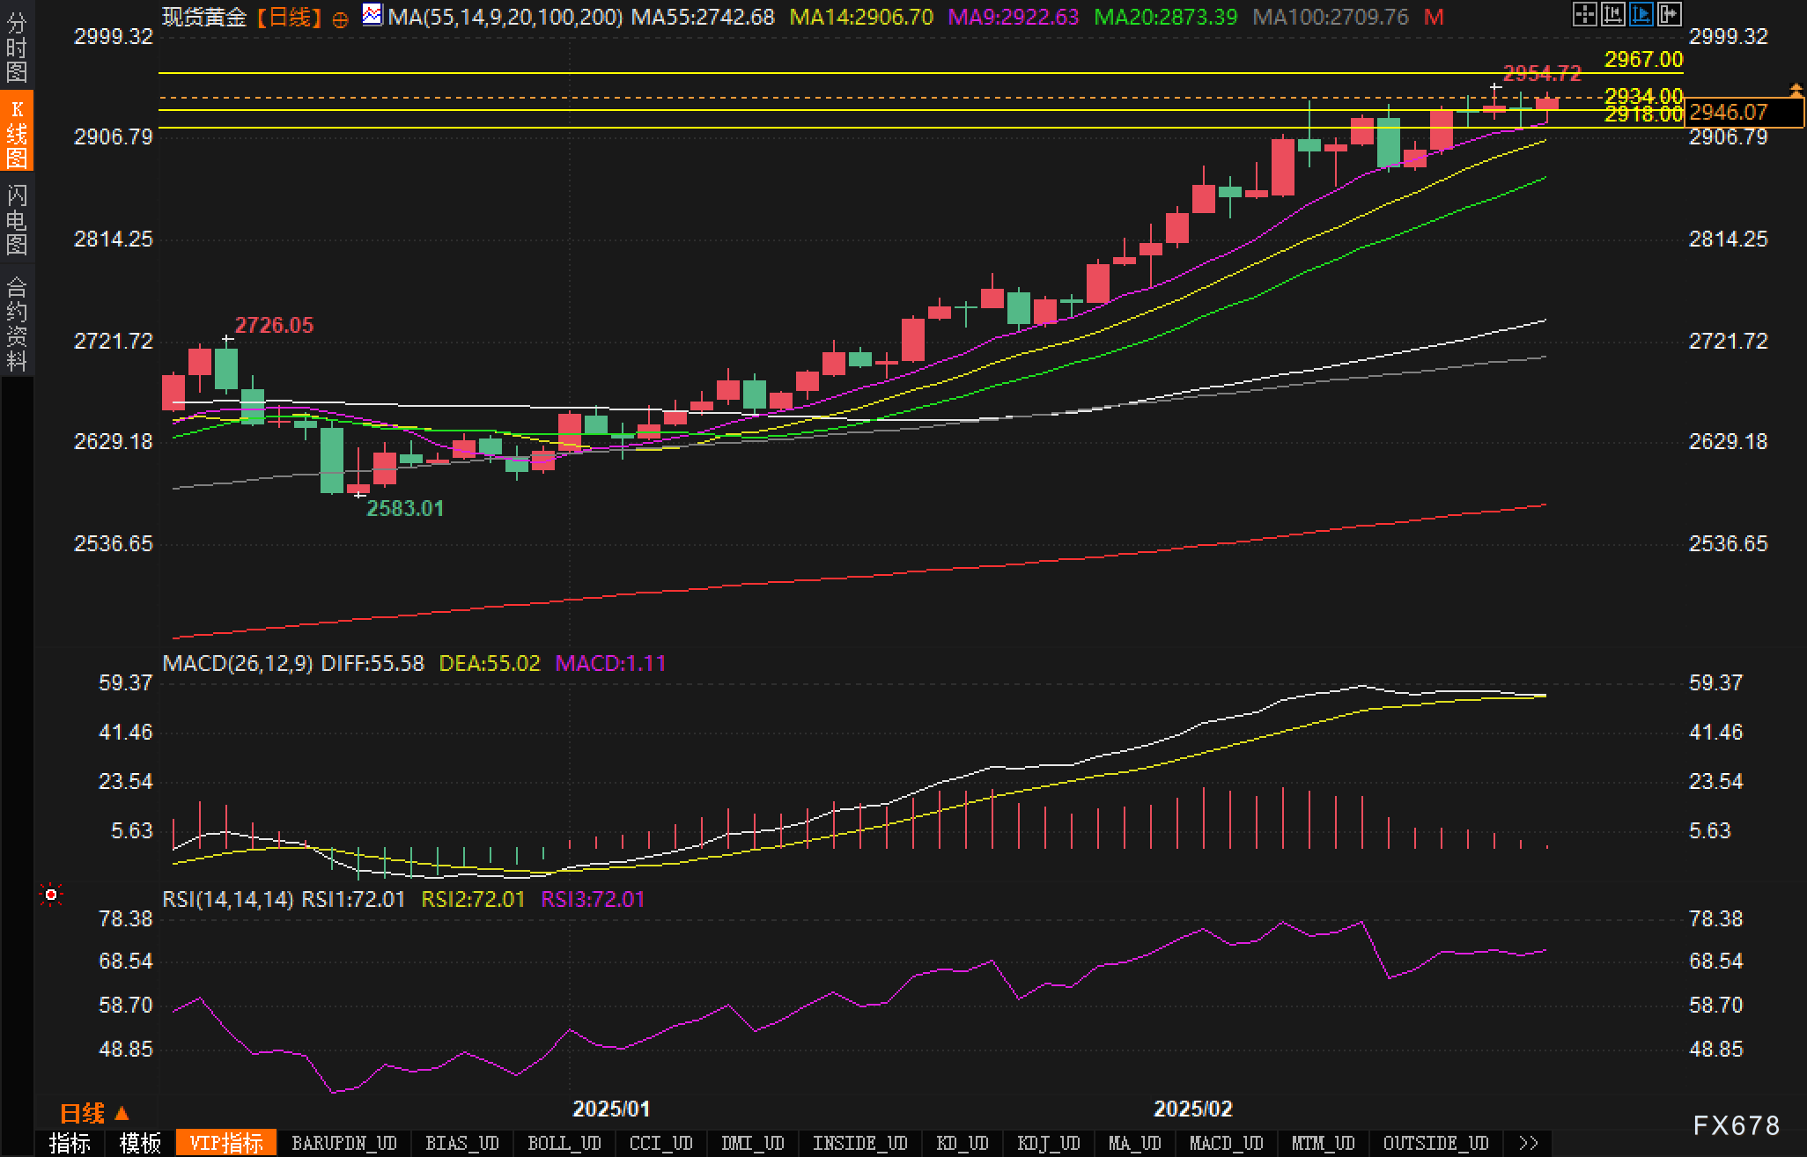Click the red sun icon beside RSI panel
Image resolution: width=1807 pixels, height=1157 pixels.
tap(51, 895)
